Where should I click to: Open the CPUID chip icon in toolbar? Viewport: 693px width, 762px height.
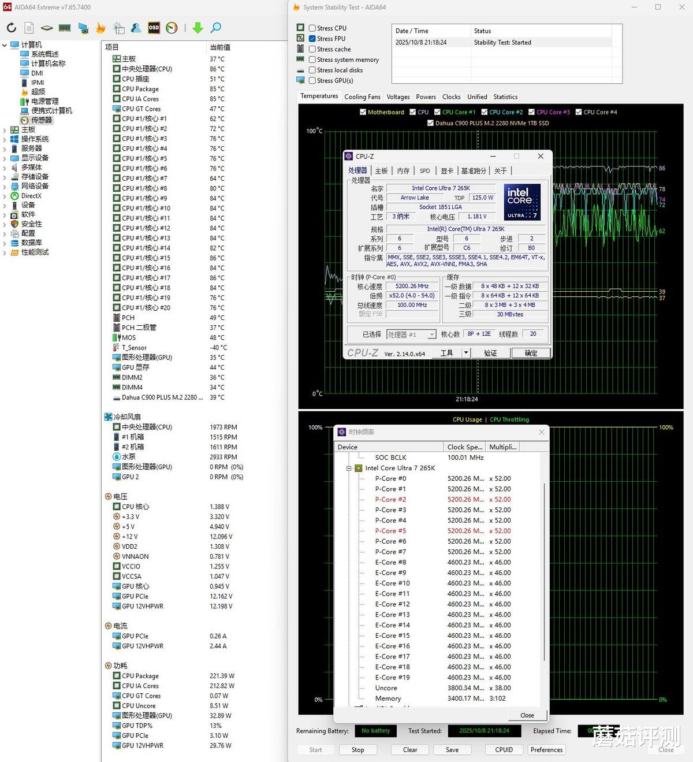click(x=47, y=28)
